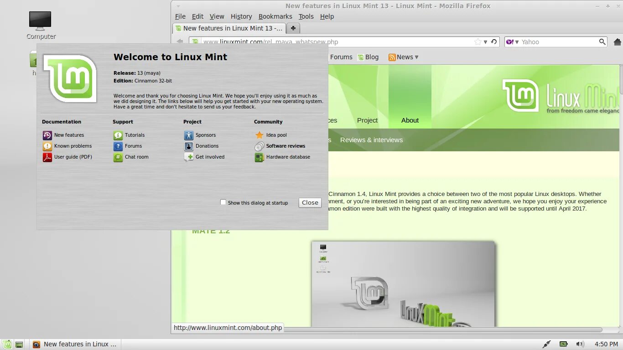Click the Known problems warning icon

47,146
